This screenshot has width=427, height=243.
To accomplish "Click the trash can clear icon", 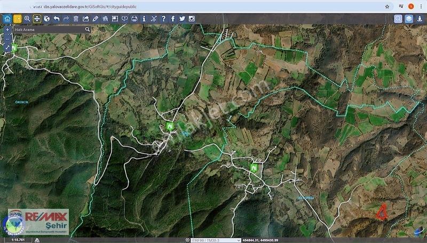I will (76, 19).
